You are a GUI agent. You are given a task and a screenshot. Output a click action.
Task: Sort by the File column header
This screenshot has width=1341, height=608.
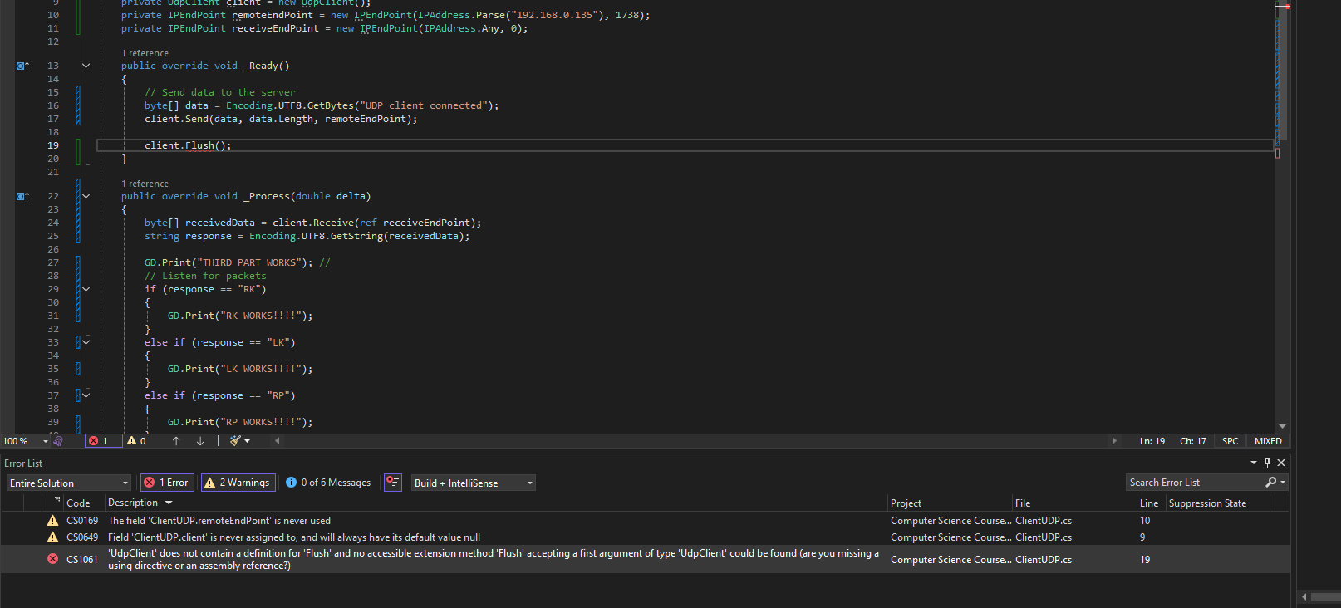pos(1023,503)
